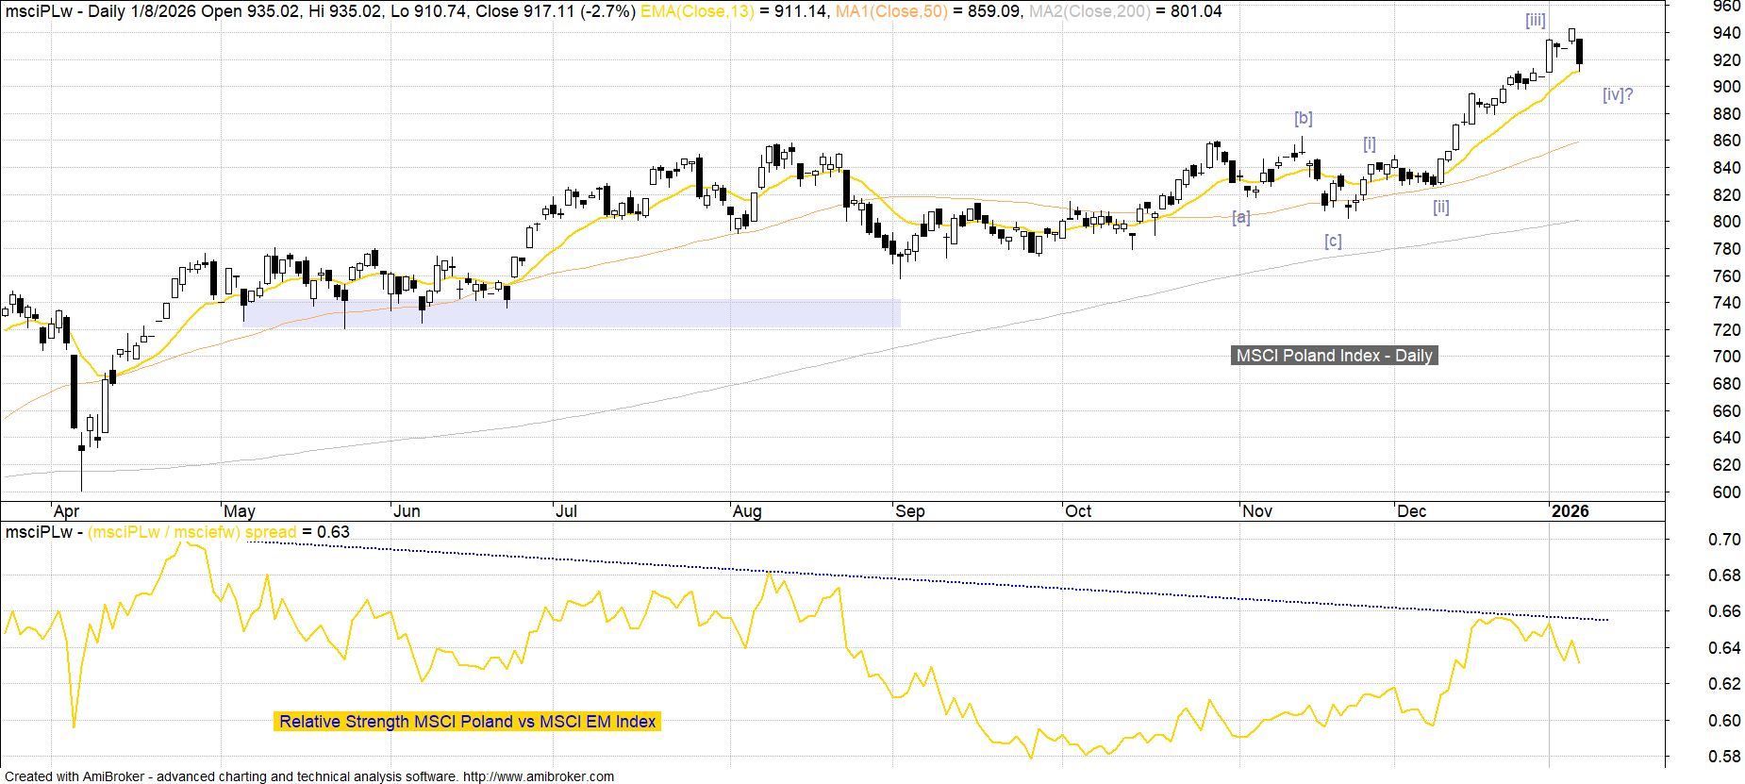Select the [ii] wave annotation

point(1440,207)
